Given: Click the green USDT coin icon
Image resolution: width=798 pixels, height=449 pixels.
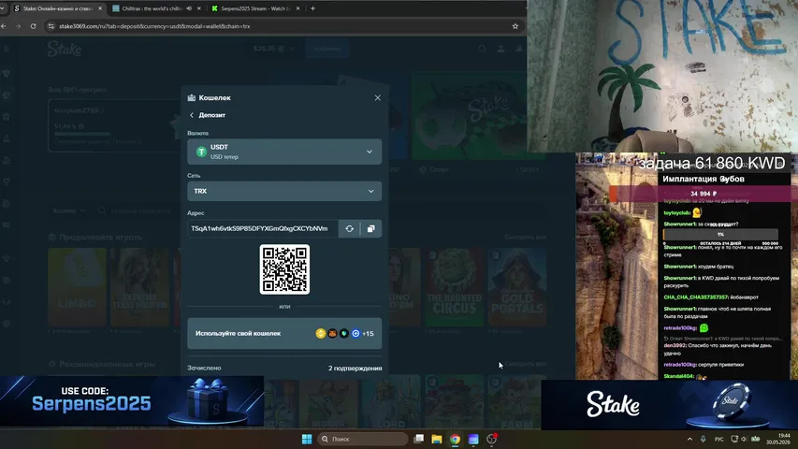Looking at the screenshot, I should click(x=201, y=152).
